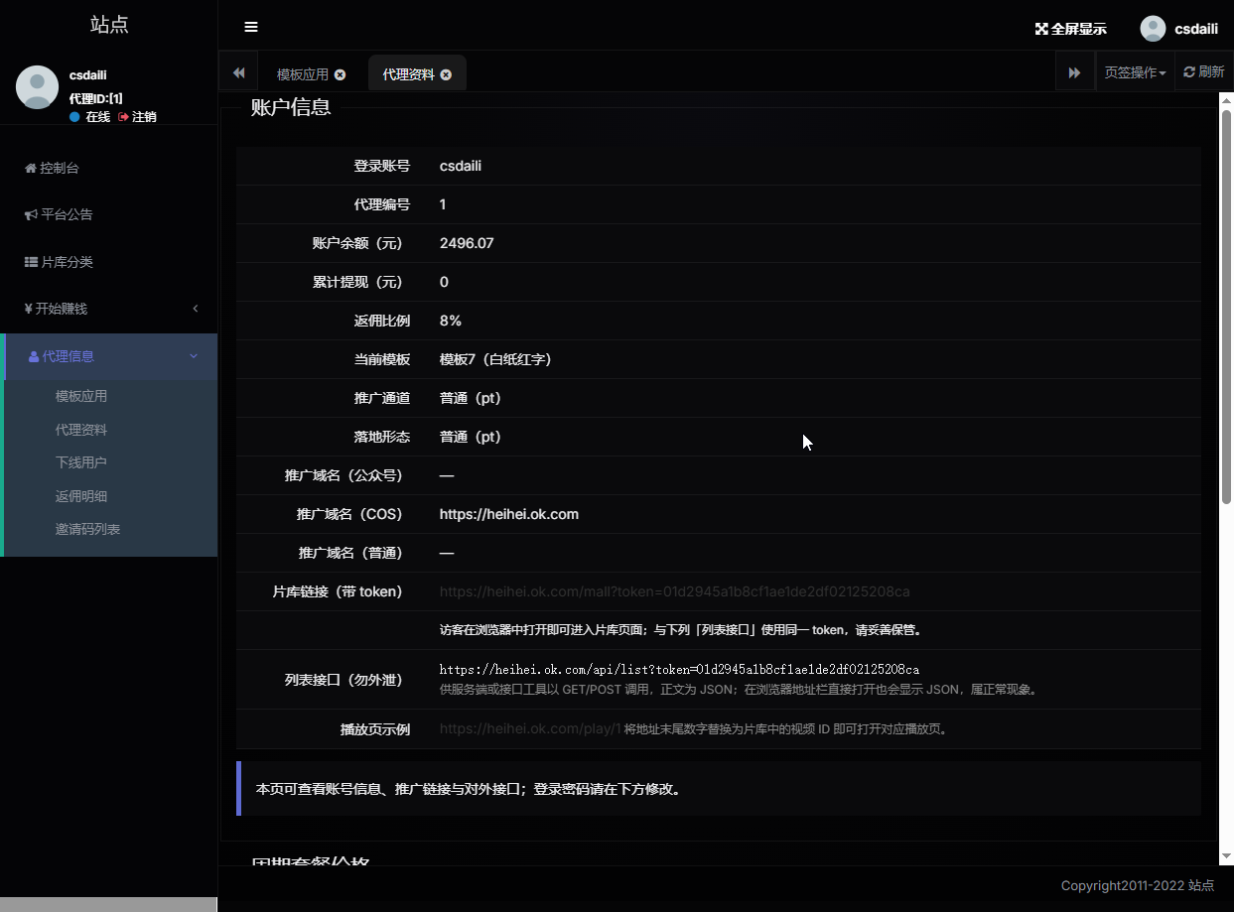
Task: Click the 列表接口 API URL text
Action: pyautogui.click(x=679, y=670)
